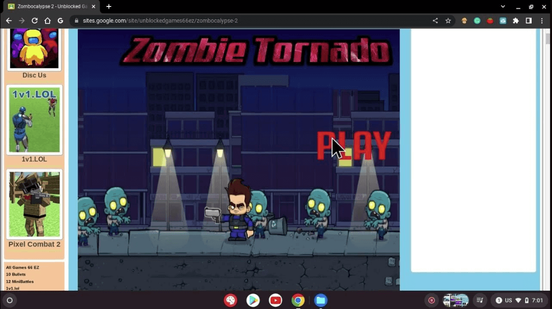Screen dimensions: 552x309
Task: Click the Chrome icon on the shelf
Action: (298, 300)
